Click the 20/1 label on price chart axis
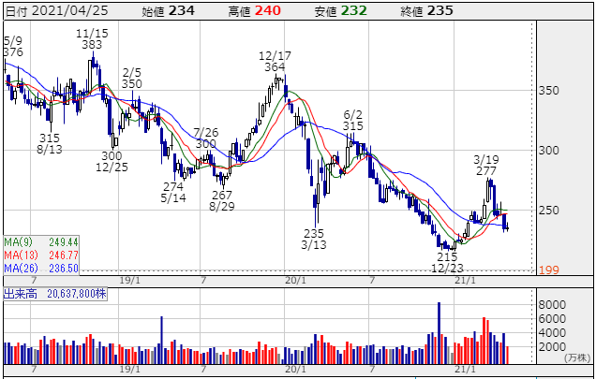The height and width of the screenshot is (379, 596). coord(295,281)
